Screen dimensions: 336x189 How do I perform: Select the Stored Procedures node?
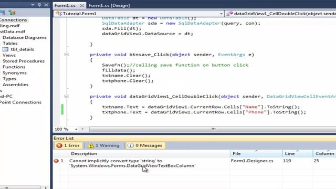point(24,61)
